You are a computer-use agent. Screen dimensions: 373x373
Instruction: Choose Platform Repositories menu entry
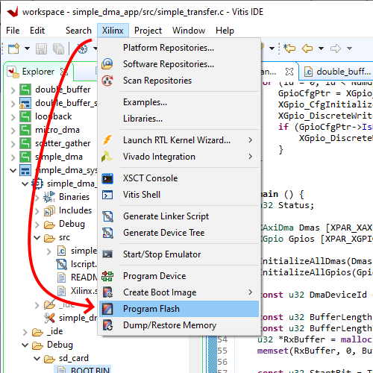[179, 48]
